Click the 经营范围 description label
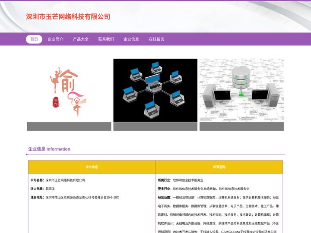 point(165,197)
